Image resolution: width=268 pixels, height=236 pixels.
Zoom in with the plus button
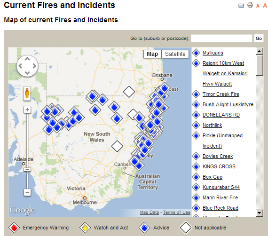point(27,110)
